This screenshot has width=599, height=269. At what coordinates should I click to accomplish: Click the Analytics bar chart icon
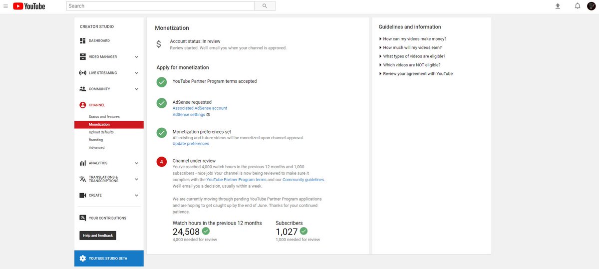click(83, 163)
